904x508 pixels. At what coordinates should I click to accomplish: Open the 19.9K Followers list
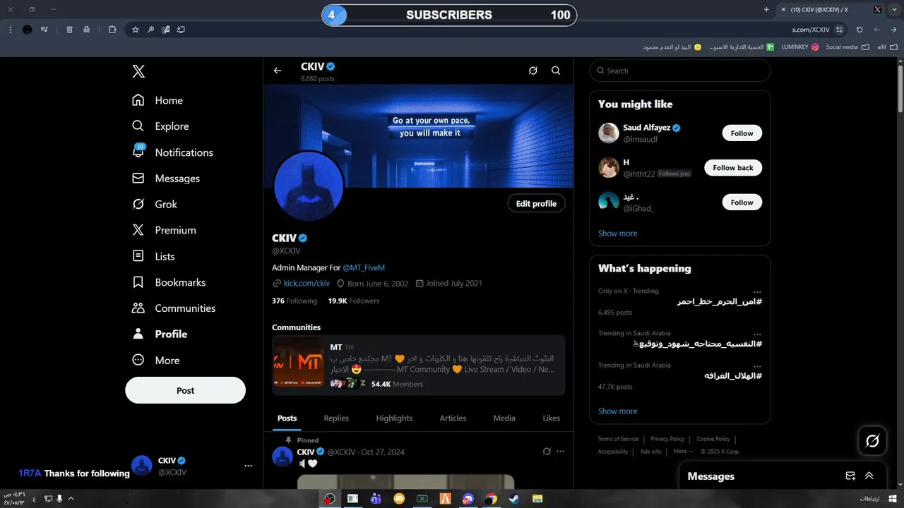(354, 301)
